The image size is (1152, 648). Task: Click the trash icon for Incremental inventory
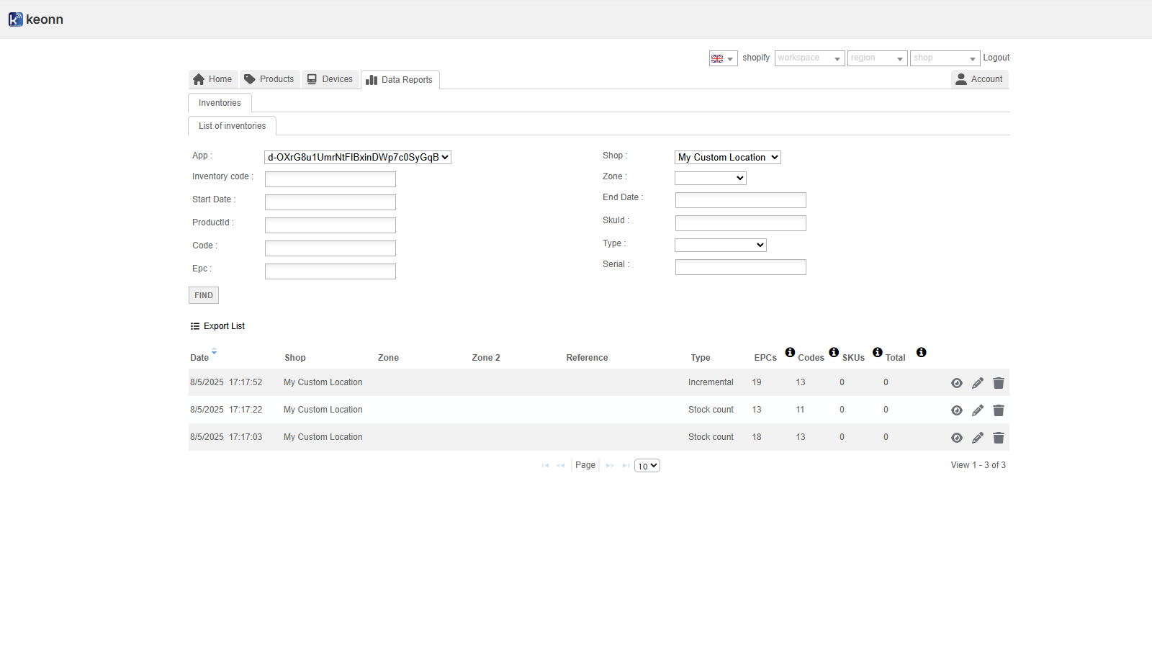pyautogui.click(x=998, y=383)
